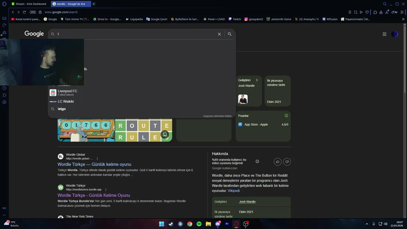Open the profile account icon in toolbar

click(381, 12)
